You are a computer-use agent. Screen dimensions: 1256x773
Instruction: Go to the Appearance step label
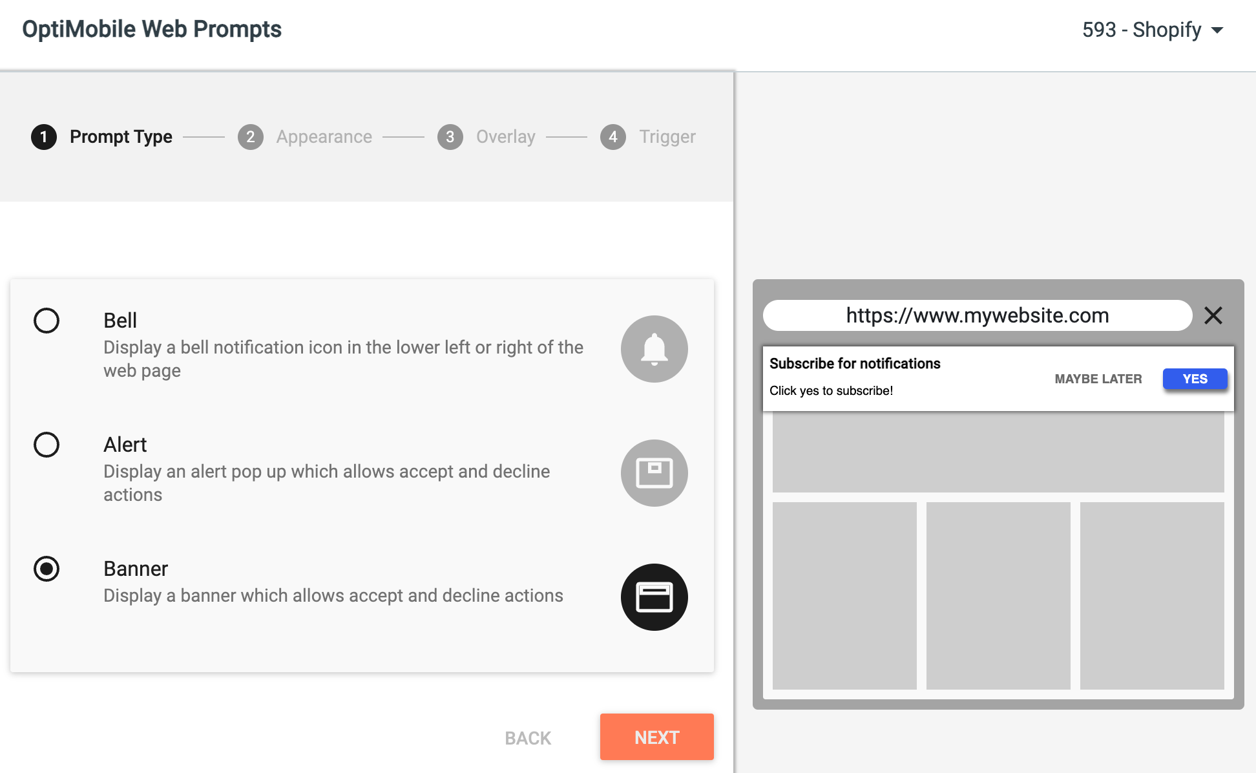coord(324,137)
